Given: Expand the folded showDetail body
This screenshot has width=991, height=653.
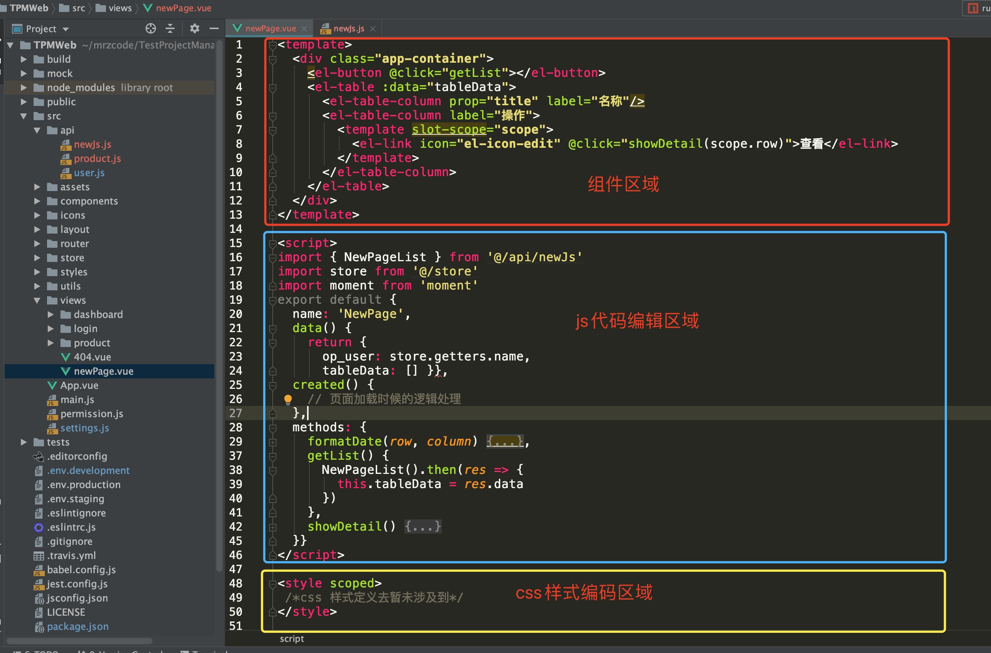Looking at the screenshot, I should click(423, 526).
